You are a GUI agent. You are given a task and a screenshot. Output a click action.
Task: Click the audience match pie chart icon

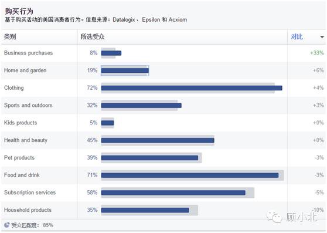click(x=6, y=225)
